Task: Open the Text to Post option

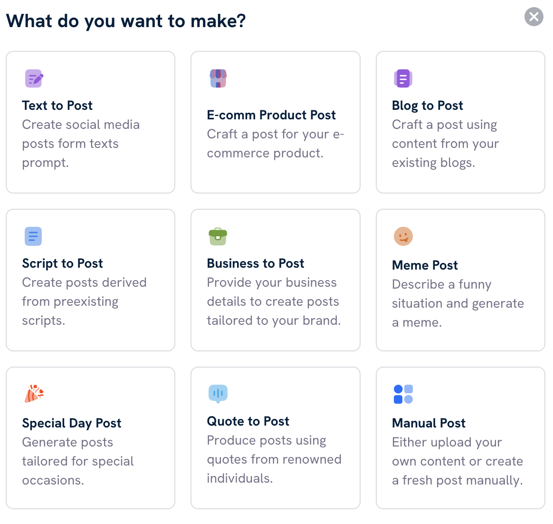Action: click(x=90, y=122)
